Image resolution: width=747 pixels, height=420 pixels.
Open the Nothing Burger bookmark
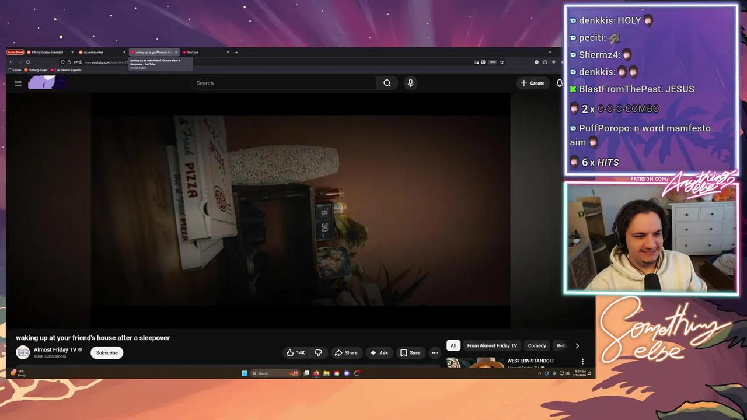tap(36, 70)
